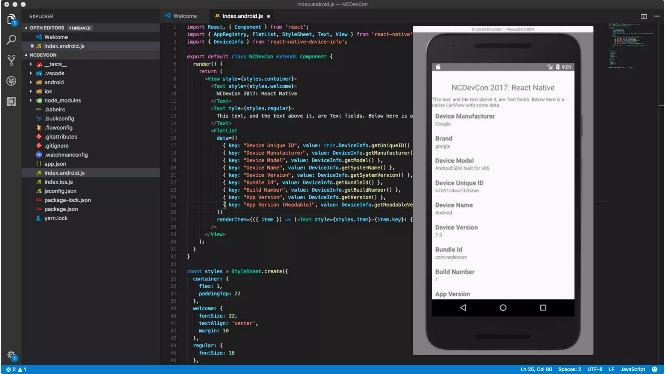This screenshot has width=665, height=374.
Task: Collapse the OPEN EDITORS section
Action: point(46,28)
